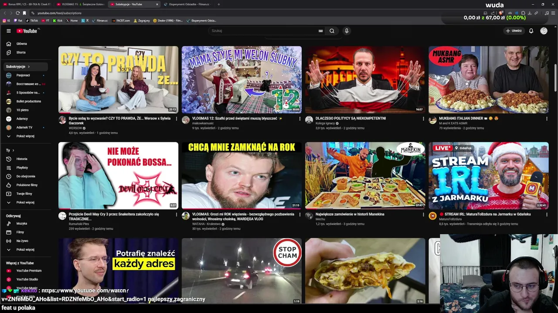The height and width of the screenshot is (313, 558).
Task: Open the browser main menu hamburger icon
Action: click(553, 13)
